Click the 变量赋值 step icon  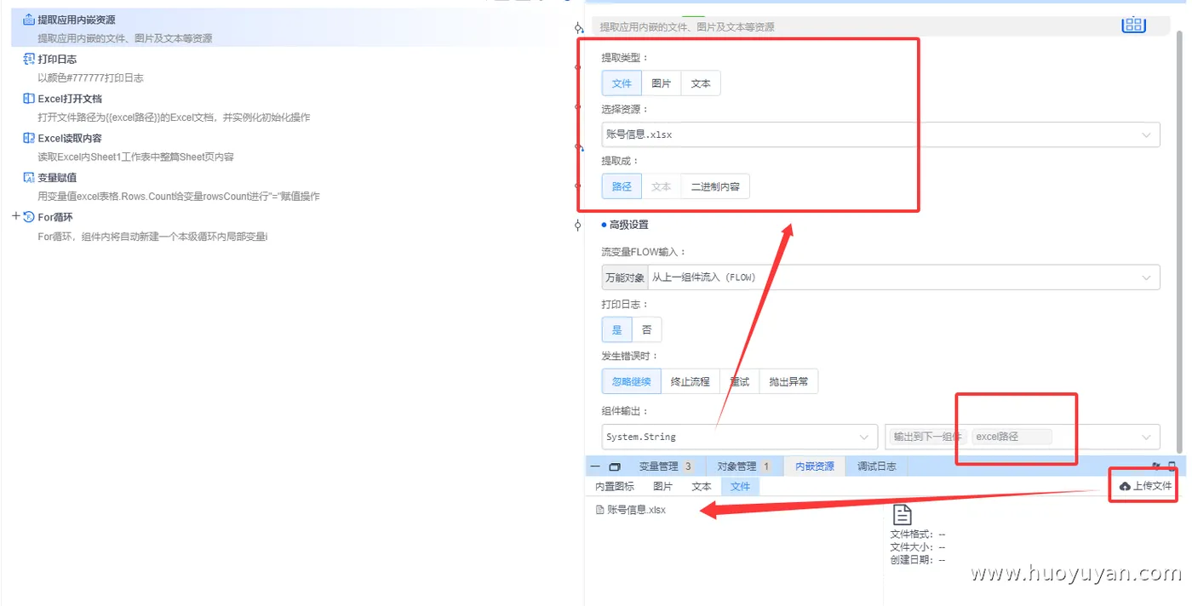pyautogui.click(x=29, y=178)
